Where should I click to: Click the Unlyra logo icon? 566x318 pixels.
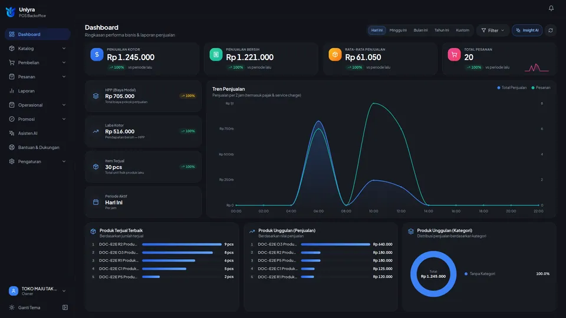pos(11,12)
